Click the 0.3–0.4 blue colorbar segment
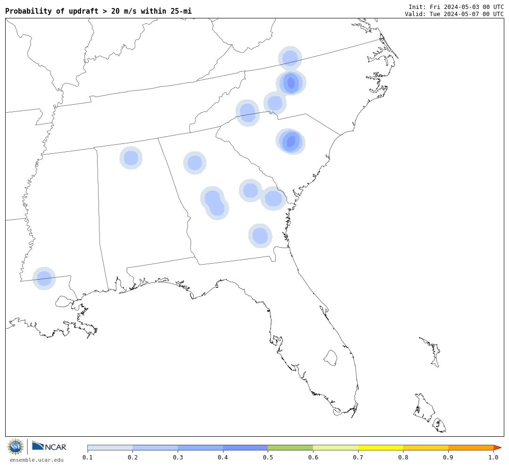This screenshot has height=466, width=509. (200, 448)
